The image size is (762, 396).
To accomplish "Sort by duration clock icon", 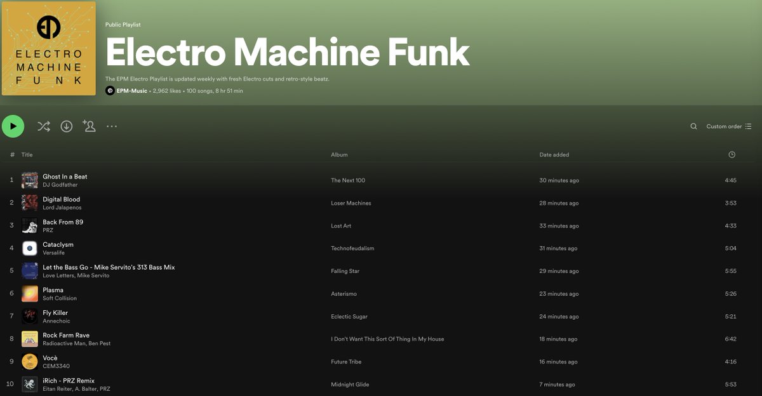I will coord(732,155).
